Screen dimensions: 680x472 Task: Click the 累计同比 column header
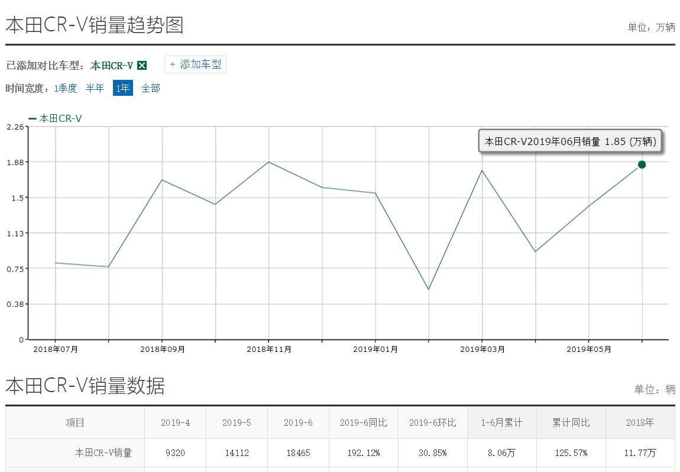click(x=571, y=422)
